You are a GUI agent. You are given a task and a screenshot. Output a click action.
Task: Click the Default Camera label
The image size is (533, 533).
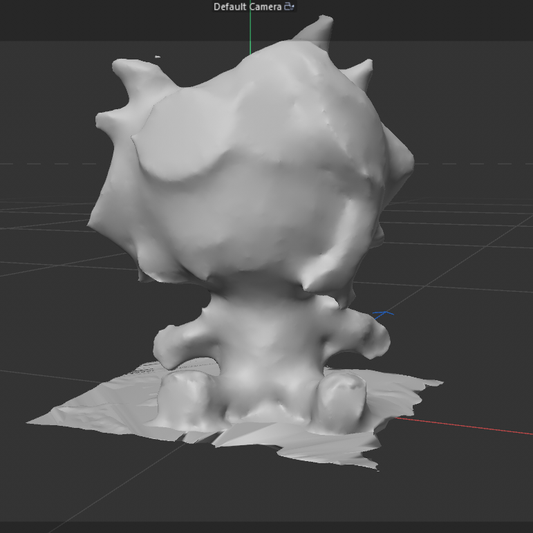247,7
